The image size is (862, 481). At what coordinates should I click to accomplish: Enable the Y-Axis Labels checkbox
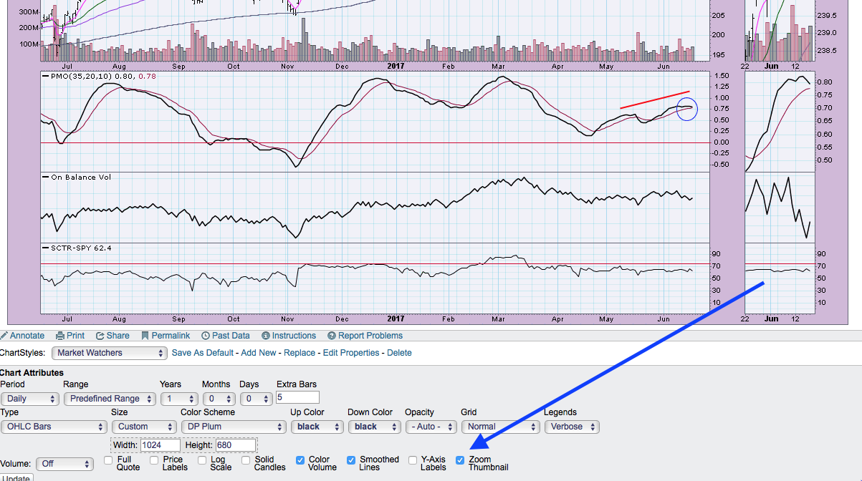tap(413, 460)
